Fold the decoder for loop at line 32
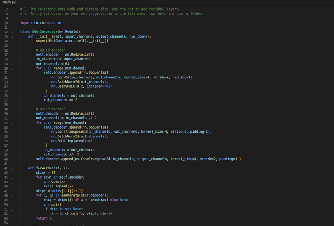 point(13,123)
